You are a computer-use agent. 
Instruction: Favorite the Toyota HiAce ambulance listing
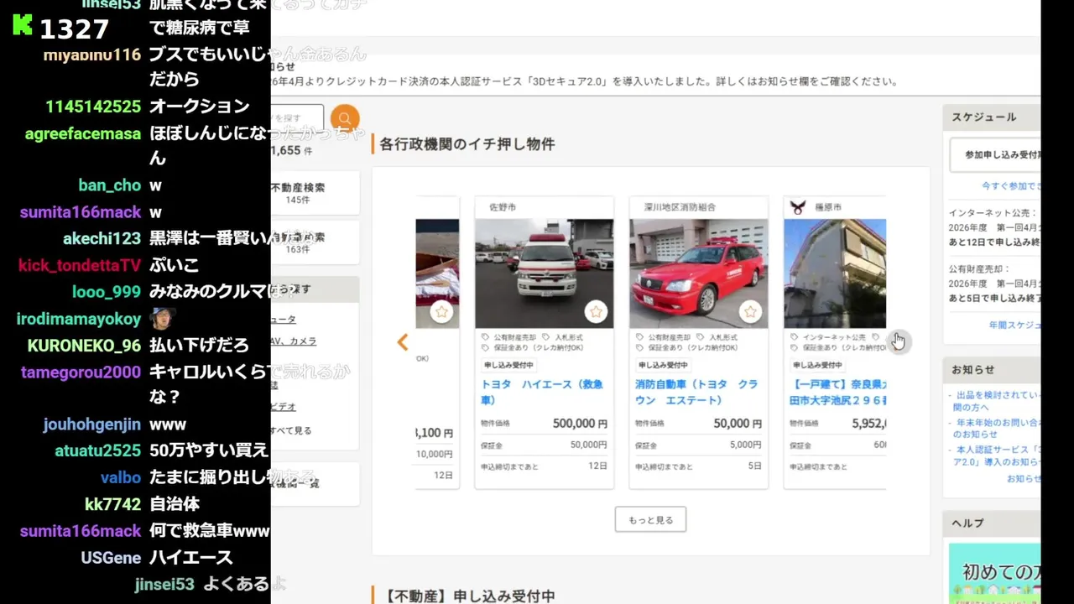[x=596, y=312]
